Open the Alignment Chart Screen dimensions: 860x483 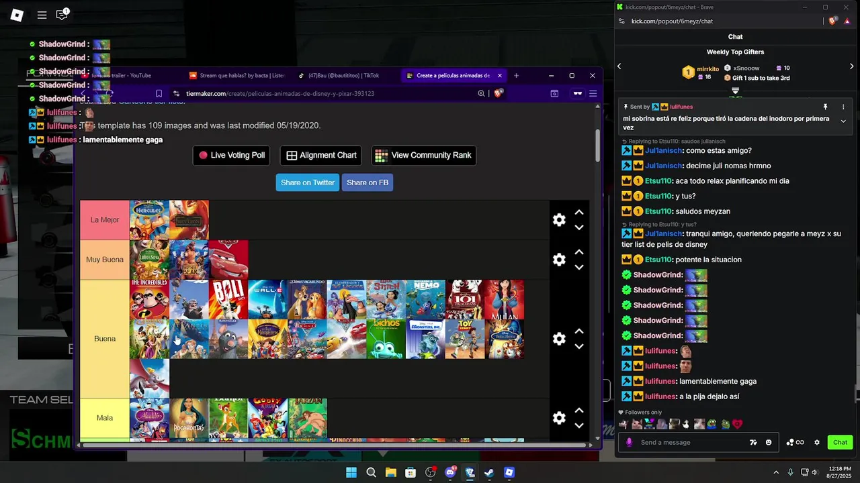tap(321, 155)
